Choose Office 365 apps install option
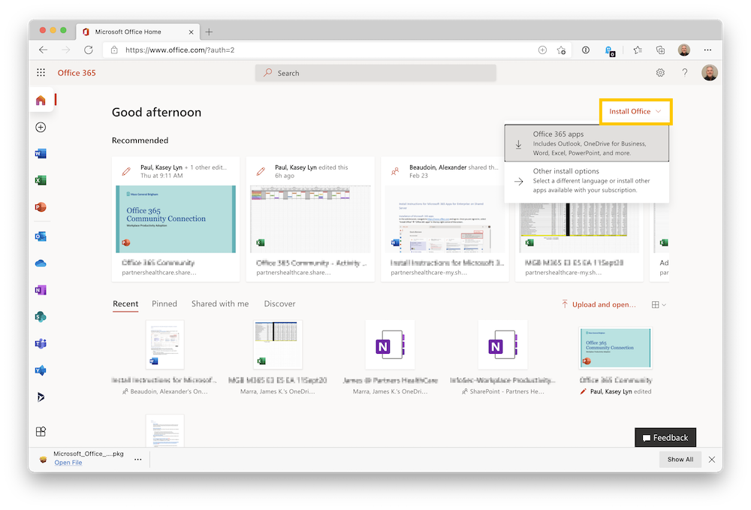This screenshot has width=751, height=510. pyautogui.click(x=587, y=143)
